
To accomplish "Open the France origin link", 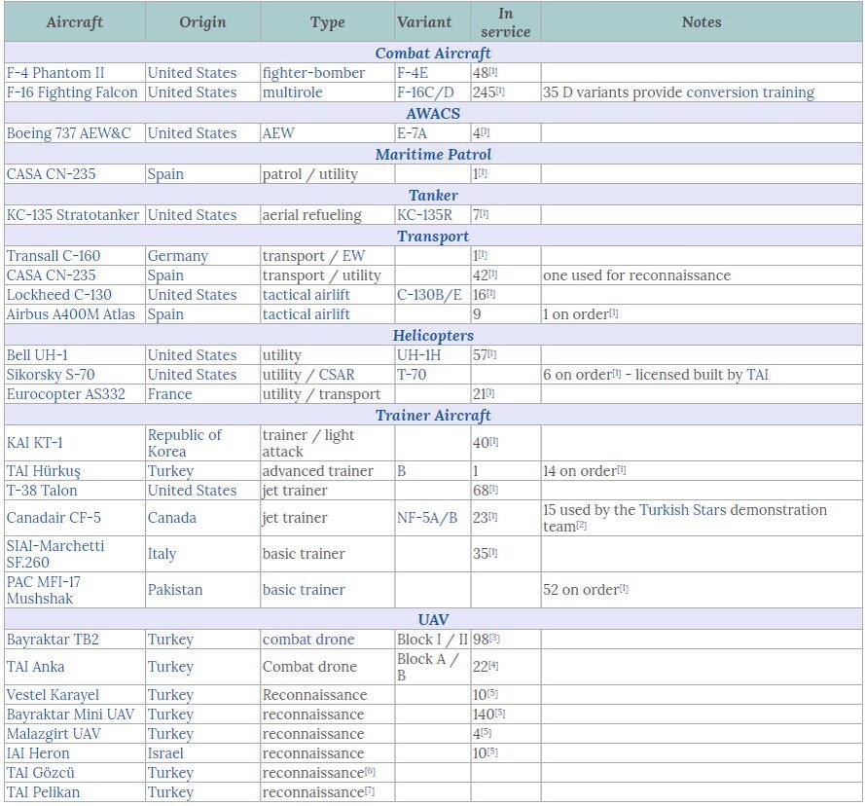I will [170, 393].
